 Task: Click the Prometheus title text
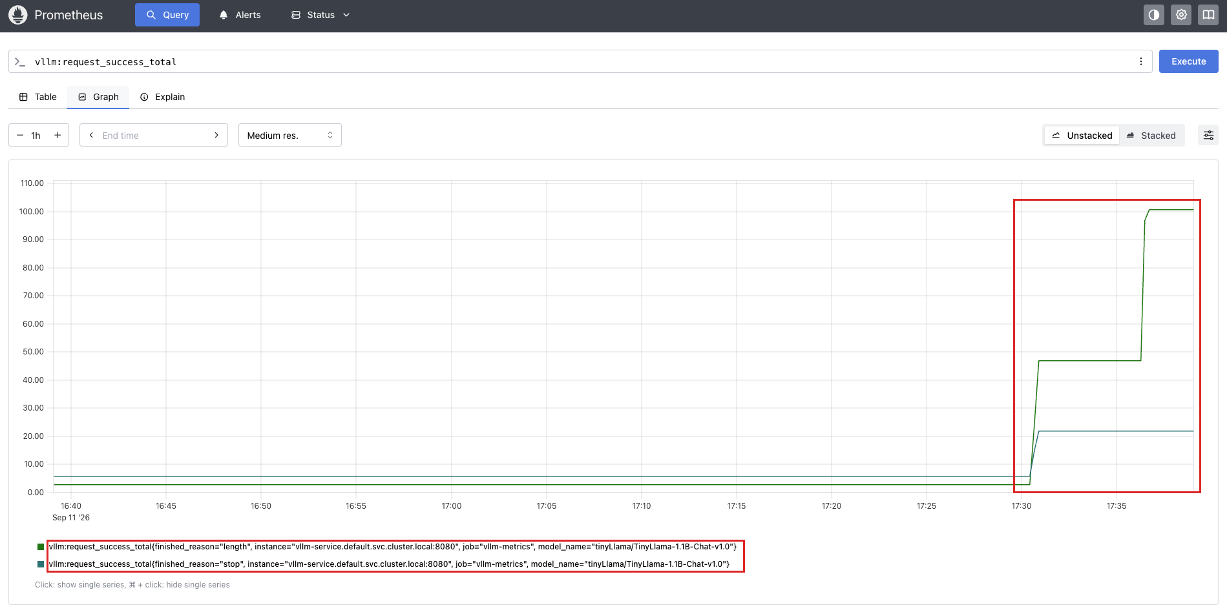tap(68, 15)
